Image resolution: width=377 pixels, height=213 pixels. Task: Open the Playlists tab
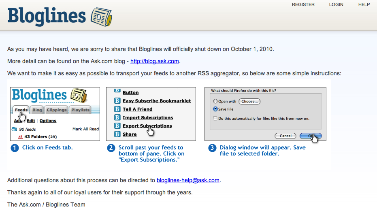80,110
